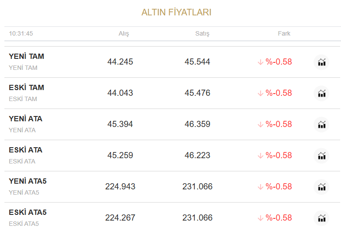Click the ESKİ TAM gold name
This screenshot has width=341, height=232.
click(26, 88)
